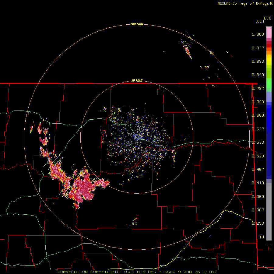Select the 0.893 scale value
This screenshot has height=274, width=274.
click(258, 61)
